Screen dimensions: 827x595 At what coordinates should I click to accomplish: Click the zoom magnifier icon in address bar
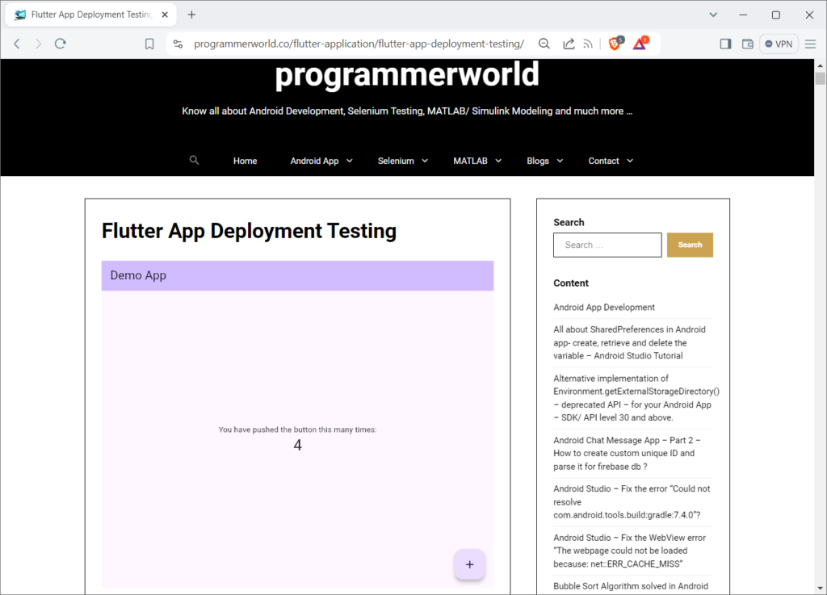point(544,44)
